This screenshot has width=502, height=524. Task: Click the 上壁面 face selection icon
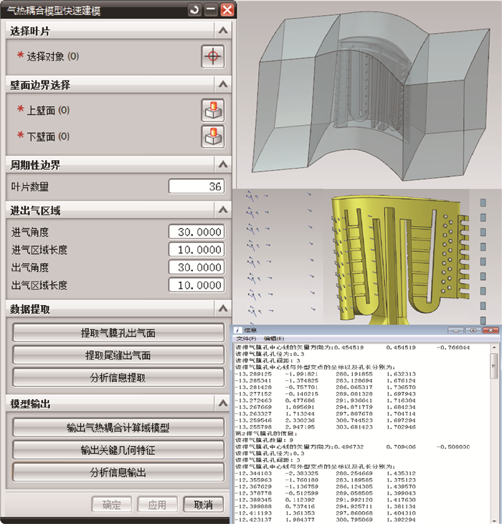[213, 110]
